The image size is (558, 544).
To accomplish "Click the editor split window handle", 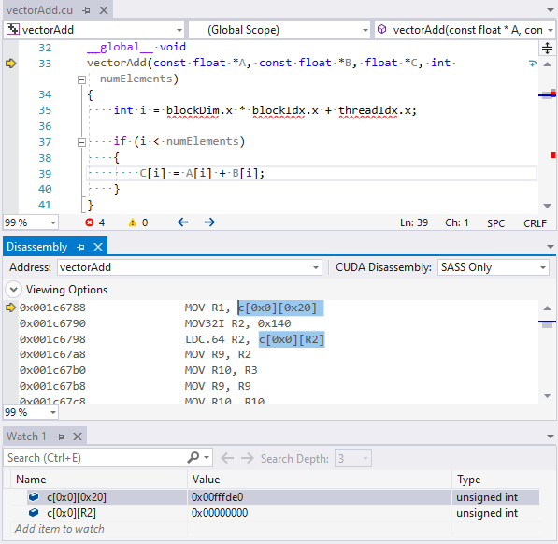I will click(x=547, y=48).
